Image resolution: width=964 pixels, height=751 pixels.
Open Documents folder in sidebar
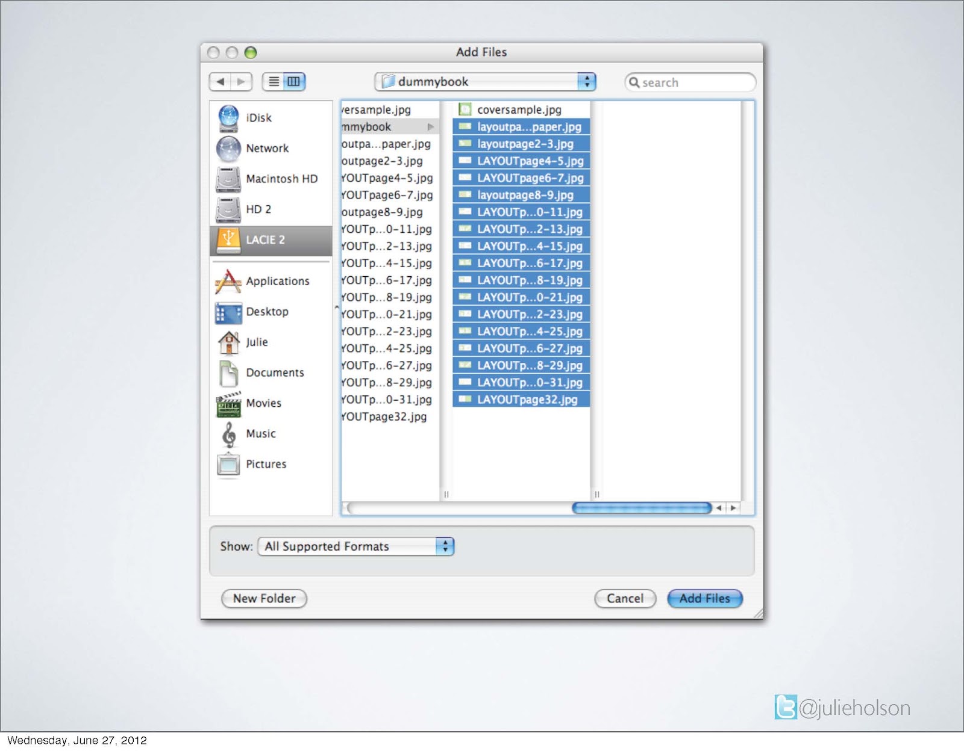click(271, 372)
